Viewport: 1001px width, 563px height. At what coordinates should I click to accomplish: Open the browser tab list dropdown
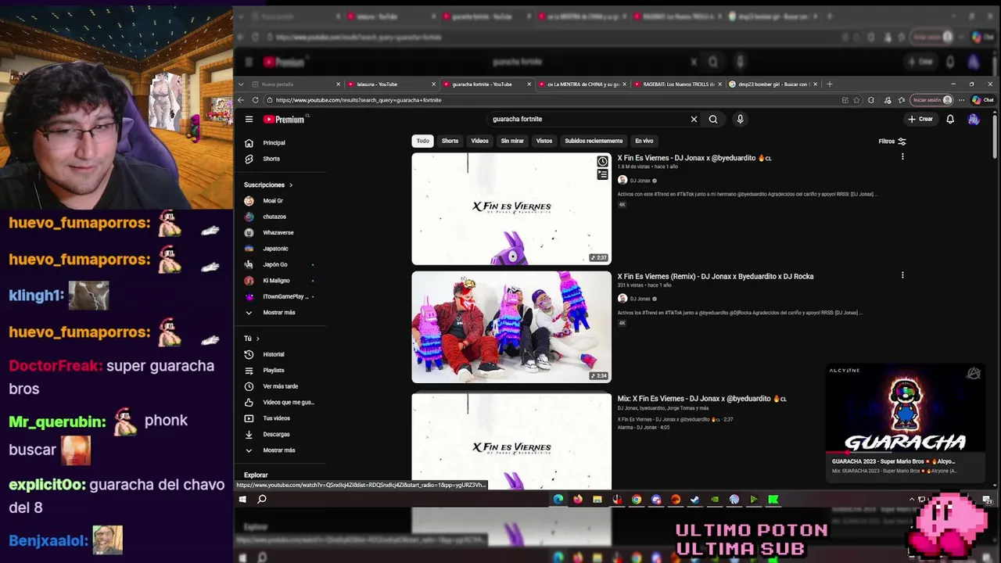241,84
